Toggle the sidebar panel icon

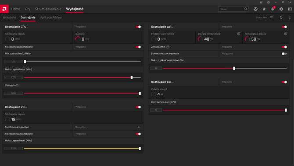290,9
